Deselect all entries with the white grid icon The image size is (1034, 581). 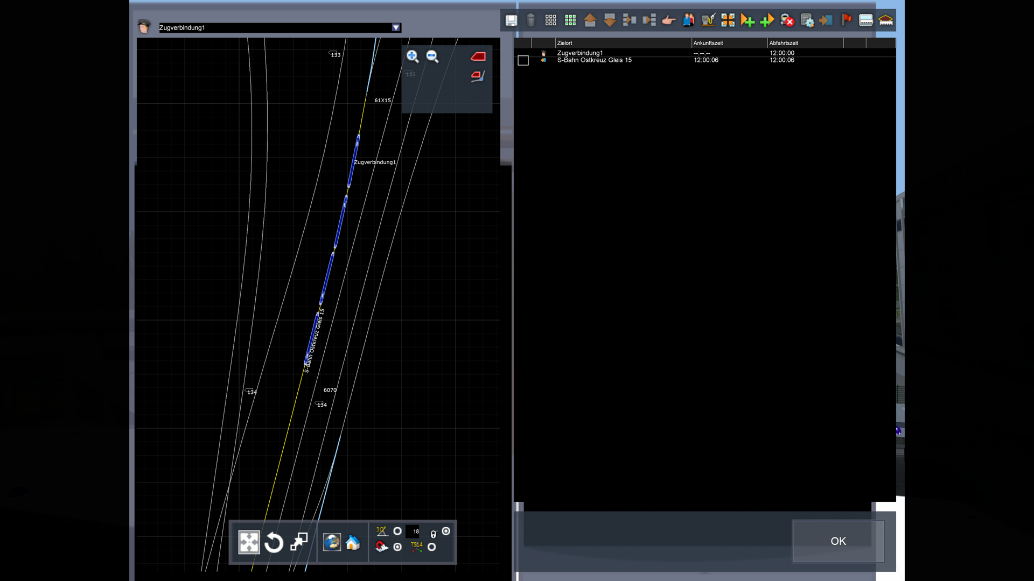(x=550, y=20)
